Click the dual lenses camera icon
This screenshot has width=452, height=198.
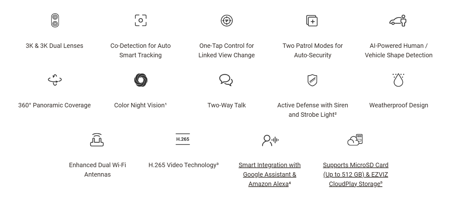[x=55, y=20]
